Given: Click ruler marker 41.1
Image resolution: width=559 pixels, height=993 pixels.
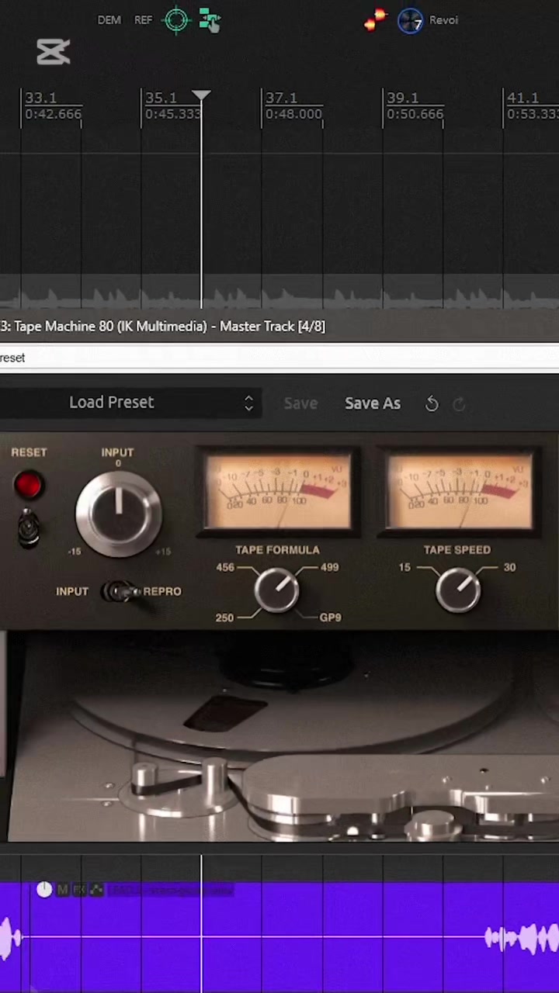Looking at the screenshot, I should pyautogui.click(x=523, y=98).
